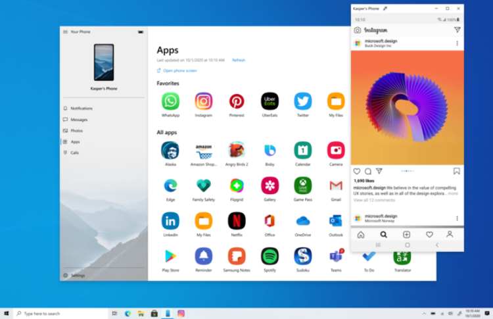Open the Reminder app

[x=203, y=256]
